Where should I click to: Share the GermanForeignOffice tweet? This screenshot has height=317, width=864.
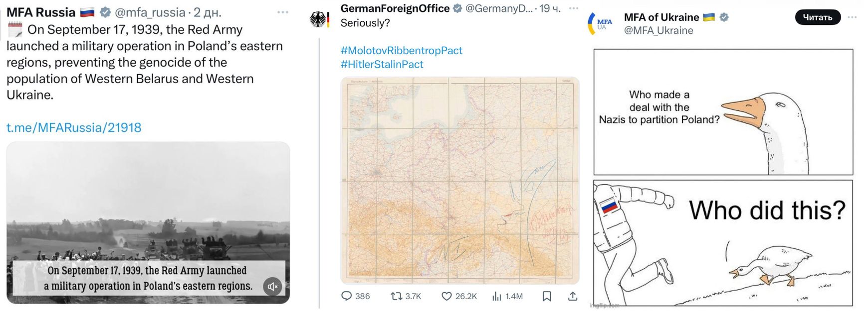click(573, 296)
